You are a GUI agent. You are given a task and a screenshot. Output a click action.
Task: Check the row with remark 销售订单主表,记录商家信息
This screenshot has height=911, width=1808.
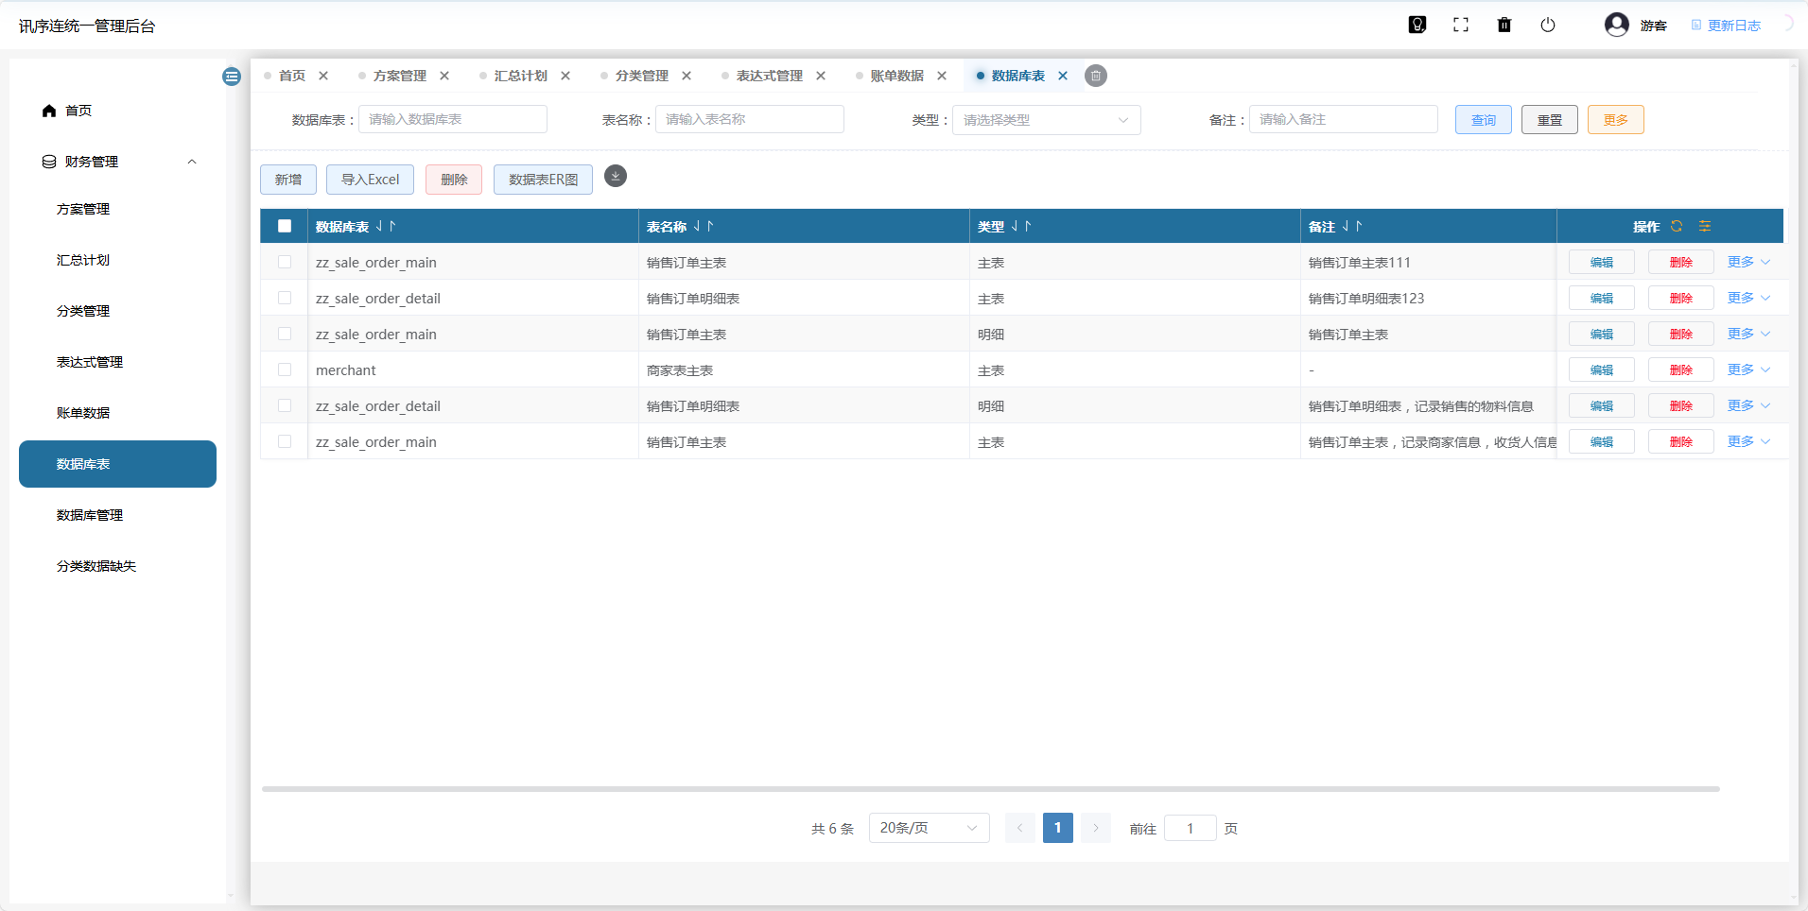[285, 441]
